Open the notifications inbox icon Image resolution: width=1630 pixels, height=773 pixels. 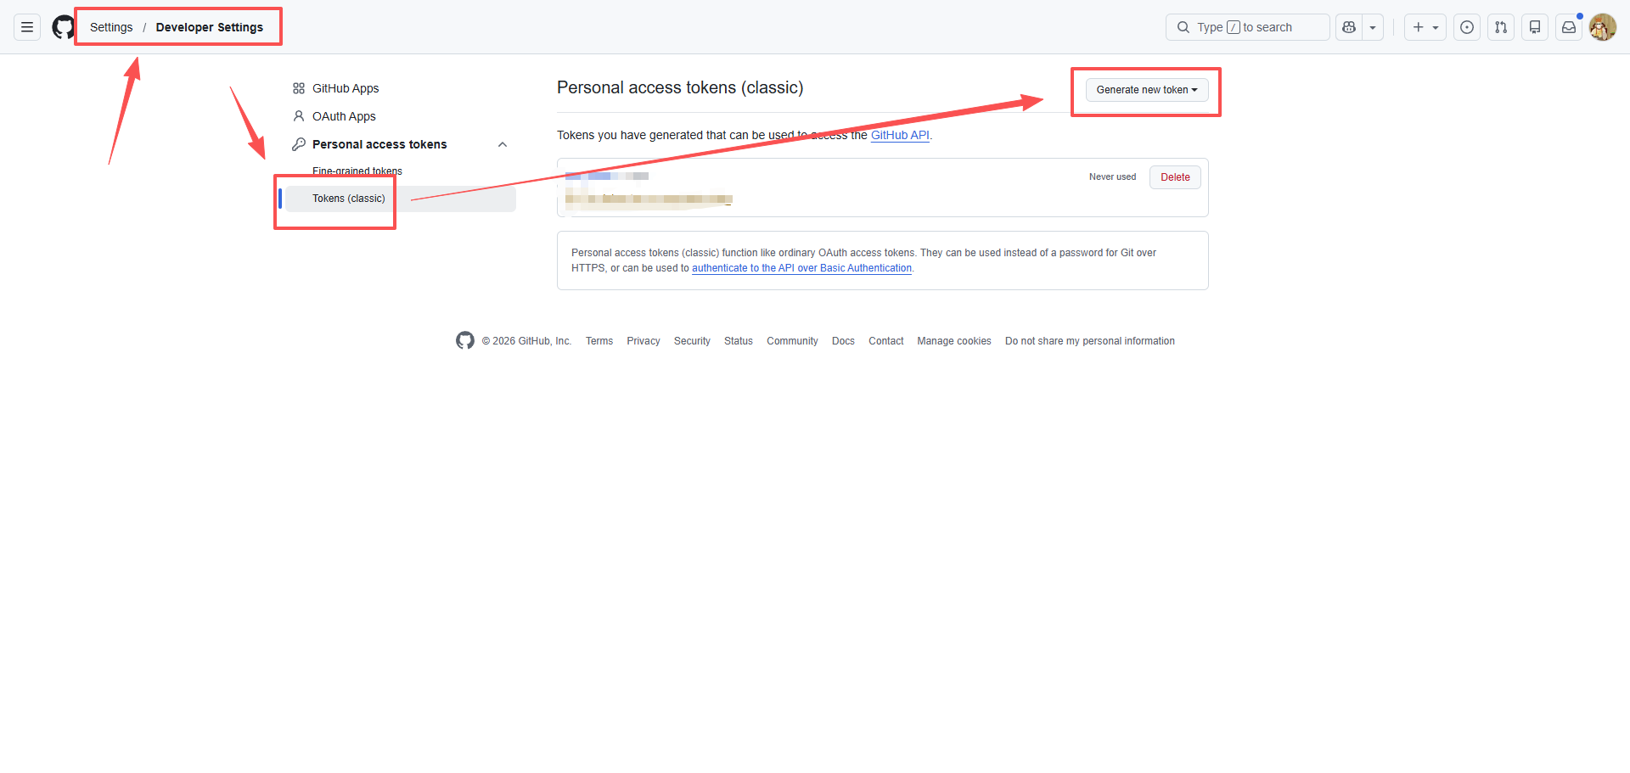point(1569,27)
